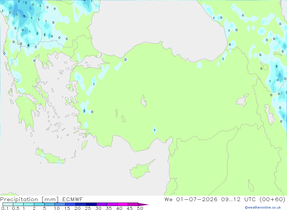Click the 'We 01-07-2026' date text
287x210 pixels.
coord(191,199)
